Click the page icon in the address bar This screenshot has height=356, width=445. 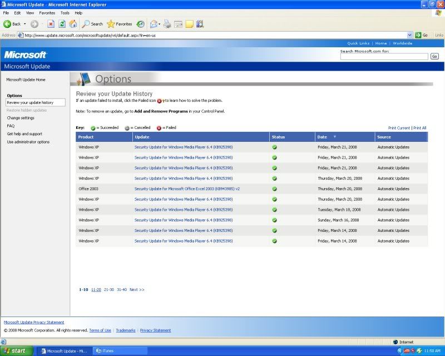click(x=21, y=35)
